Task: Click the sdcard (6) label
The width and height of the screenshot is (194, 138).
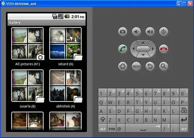Action: (66, 64)
